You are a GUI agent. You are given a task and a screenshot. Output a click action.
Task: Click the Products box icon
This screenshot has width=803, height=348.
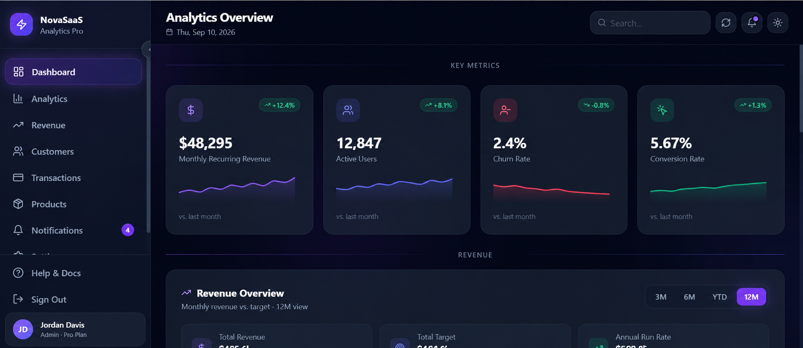tap(18, 204)
